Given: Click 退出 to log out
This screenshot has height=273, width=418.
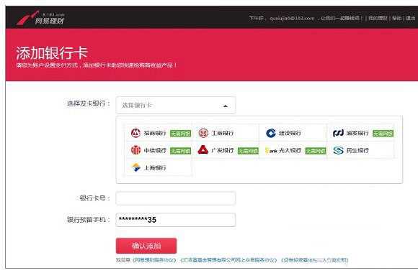Looking at the screenshot, I should (x=411, y=18).
